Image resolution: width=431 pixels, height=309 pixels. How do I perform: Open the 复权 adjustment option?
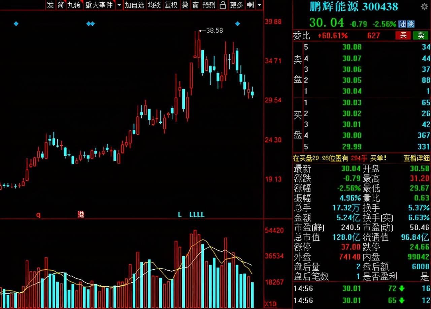tap(171, 5)
